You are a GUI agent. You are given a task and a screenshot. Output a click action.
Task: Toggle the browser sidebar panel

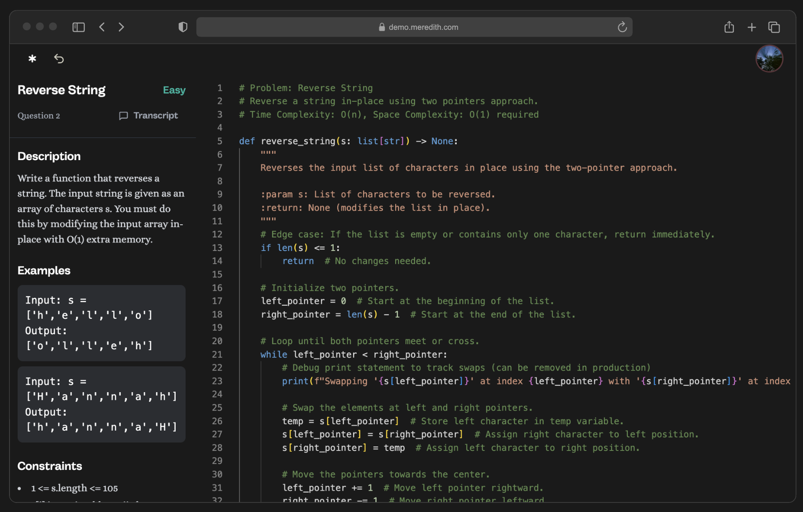[78, 27]
